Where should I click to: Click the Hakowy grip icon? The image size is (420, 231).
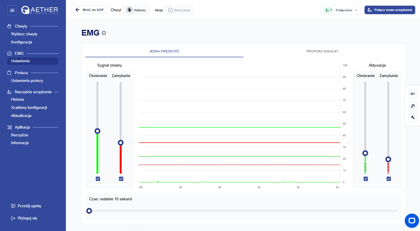(x=129, y=10)
